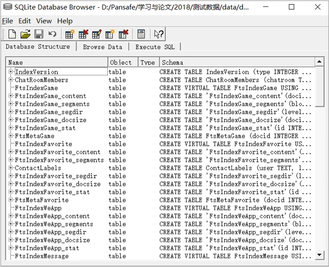This screenshot has height=267, width=329.
Task: Click the ChatRoomMembers CREATE TABLE schema text
Action: point(235,80)
